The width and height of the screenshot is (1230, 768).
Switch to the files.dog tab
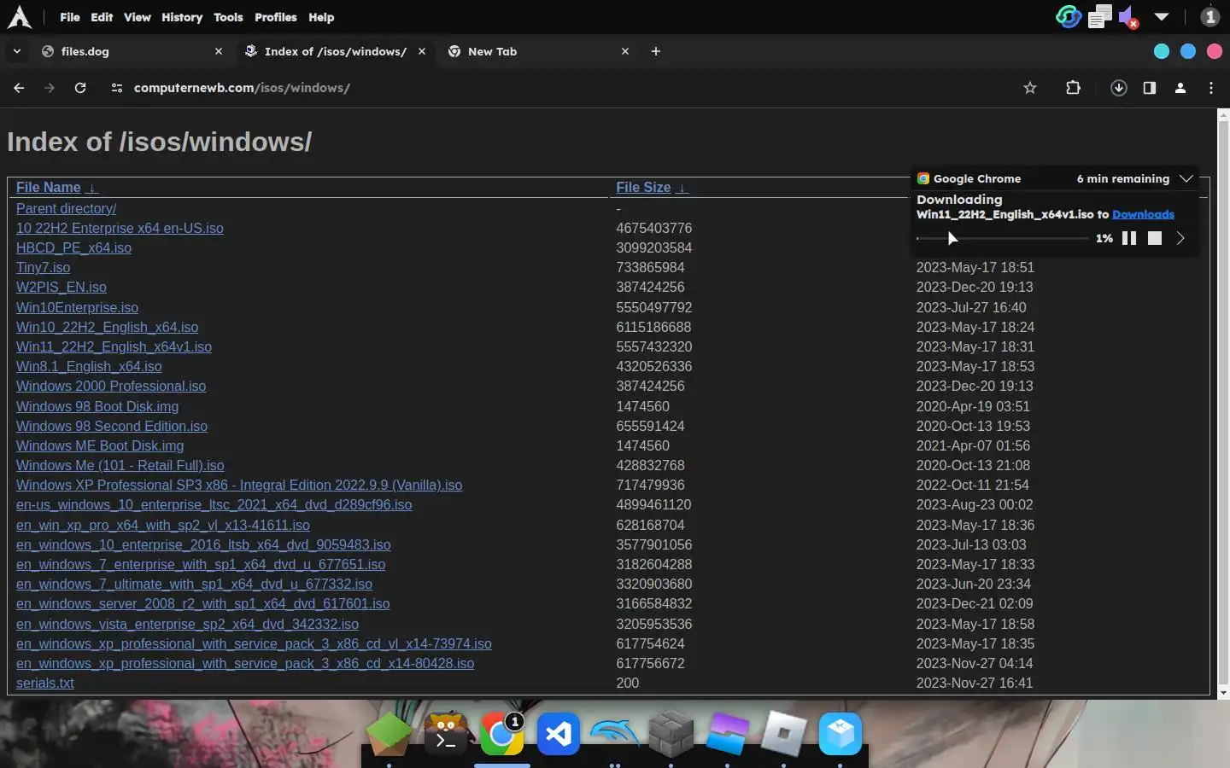(x=132, y=51)
